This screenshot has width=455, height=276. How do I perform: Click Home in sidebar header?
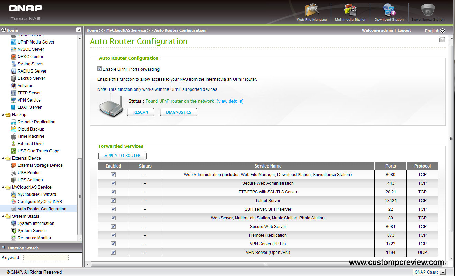(12, 30)
